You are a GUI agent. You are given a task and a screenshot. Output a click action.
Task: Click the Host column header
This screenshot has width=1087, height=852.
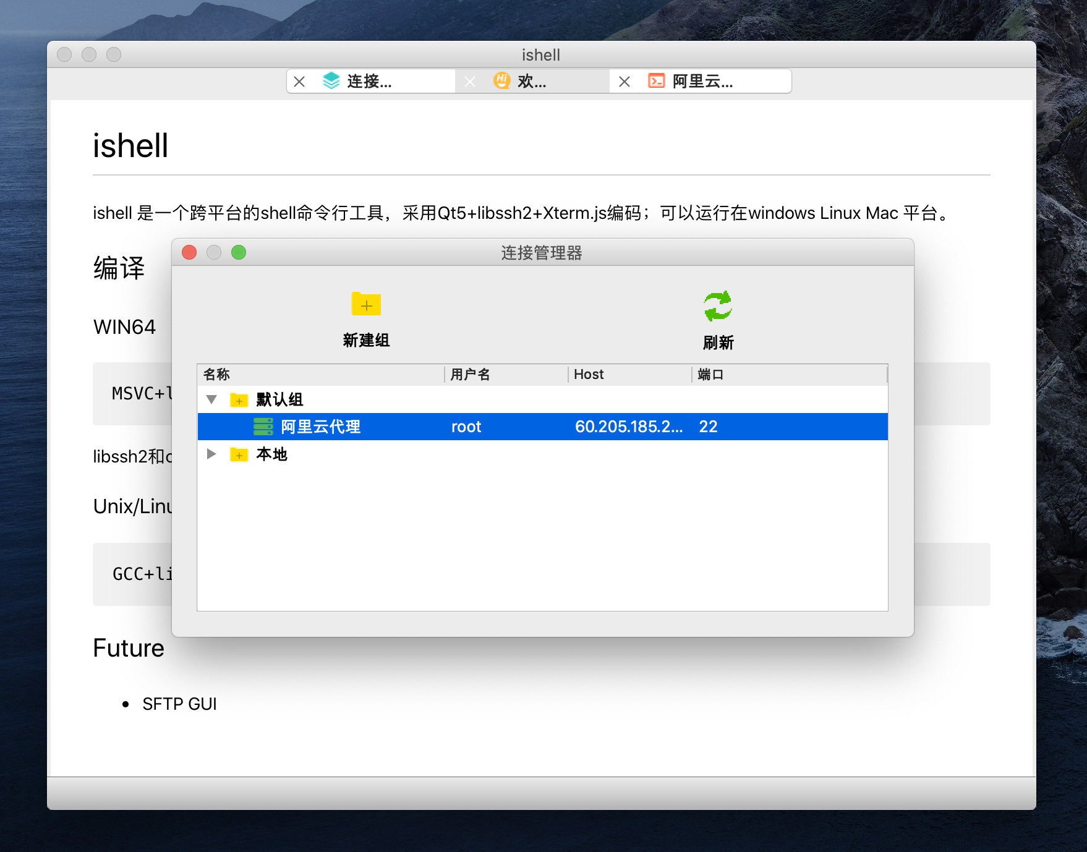click(588, 374)
